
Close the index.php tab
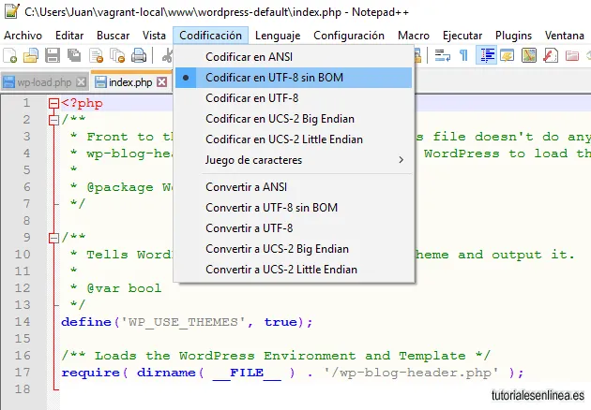point(162,82)
